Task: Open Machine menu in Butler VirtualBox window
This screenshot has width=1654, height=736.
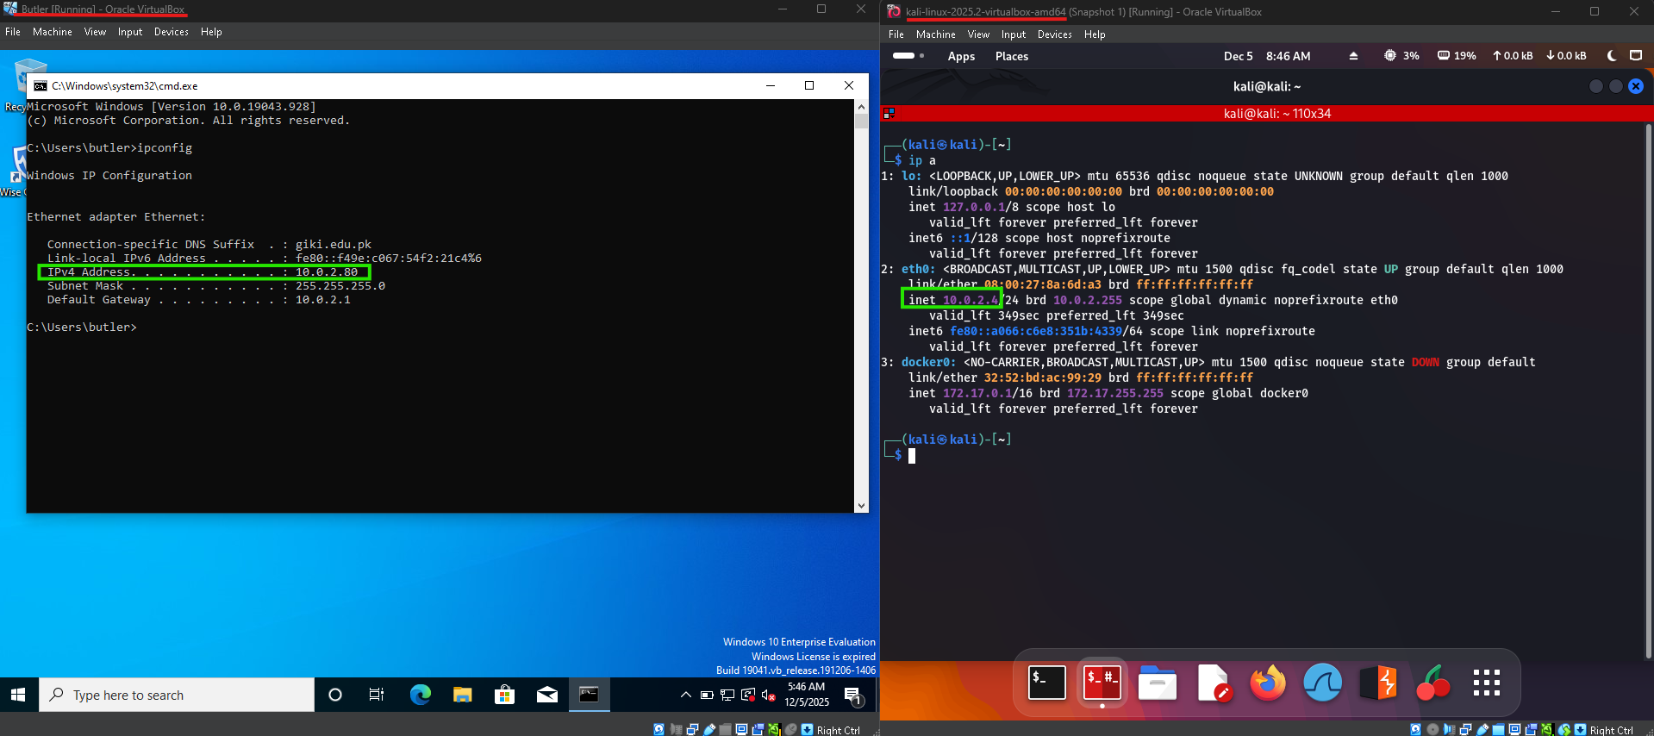Action: click(53, 32)
